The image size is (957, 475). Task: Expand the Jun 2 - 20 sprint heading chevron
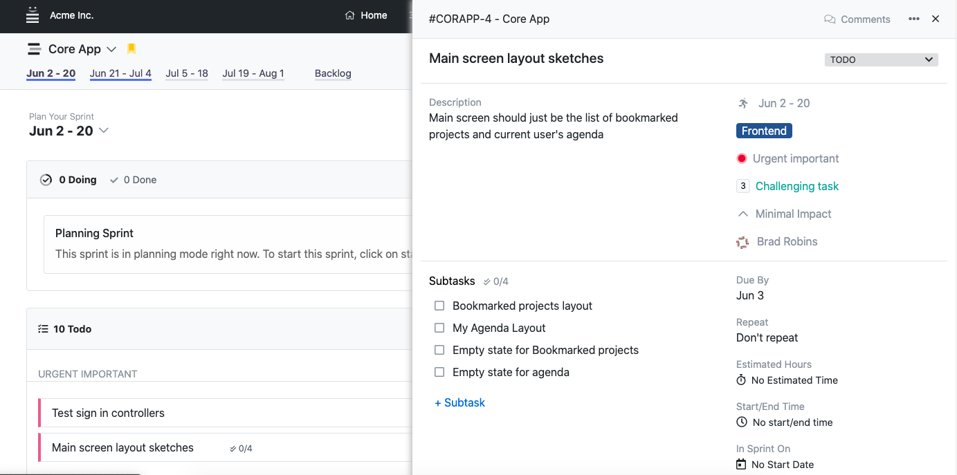(104, 131)
